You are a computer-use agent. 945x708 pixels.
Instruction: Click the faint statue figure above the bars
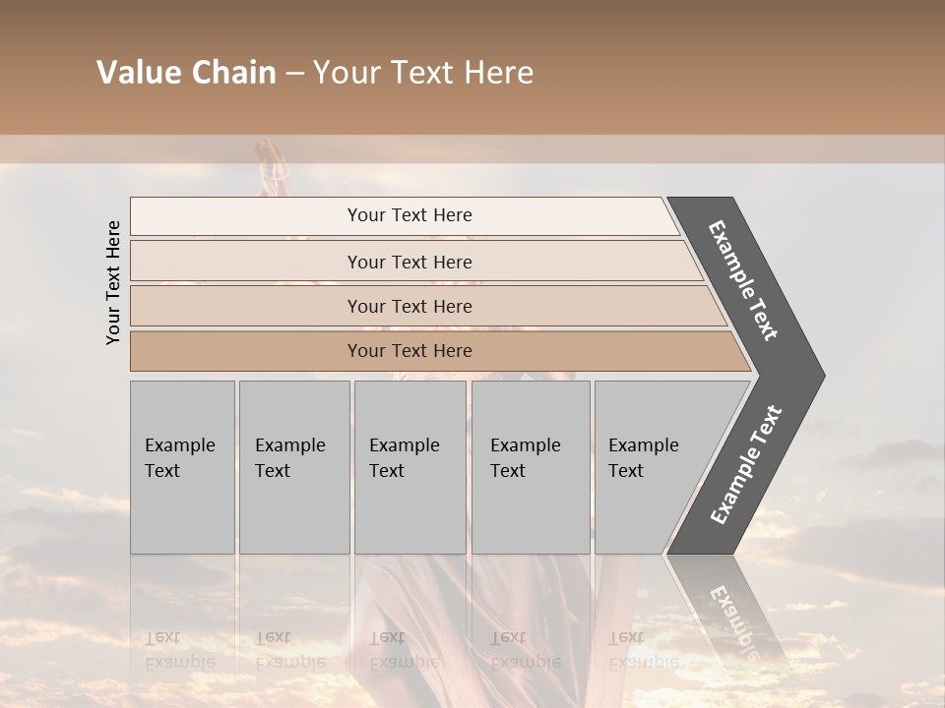tap(271, 169)
